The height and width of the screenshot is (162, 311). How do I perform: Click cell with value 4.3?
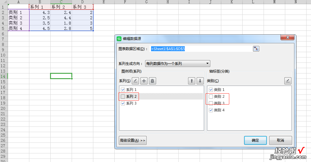(40, 12)
